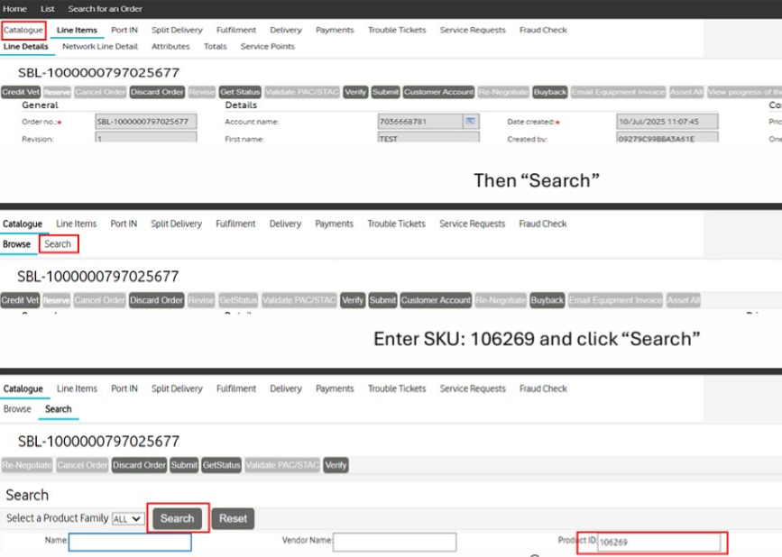Click the Order no. field

[x=145, y=122]
